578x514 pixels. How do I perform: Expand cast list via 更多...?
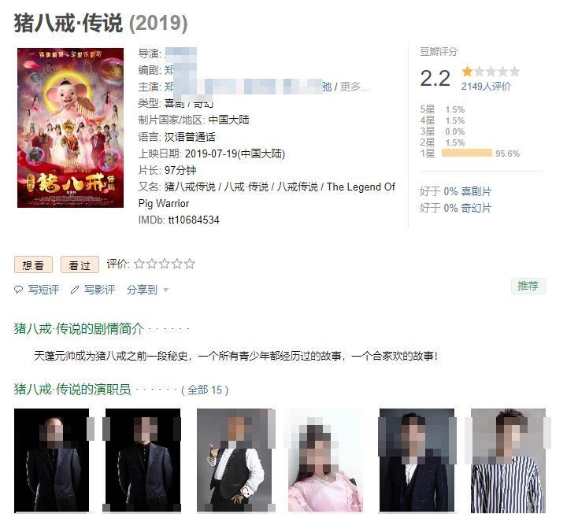coord(354,87)
